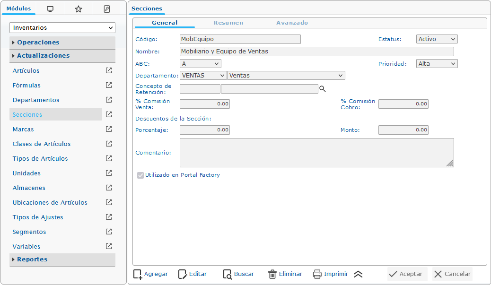The height and width of the screenshot is (285, 491).
Task: Open the Fórmulas link
Action: pyautogui.click(x=26, y=86)
